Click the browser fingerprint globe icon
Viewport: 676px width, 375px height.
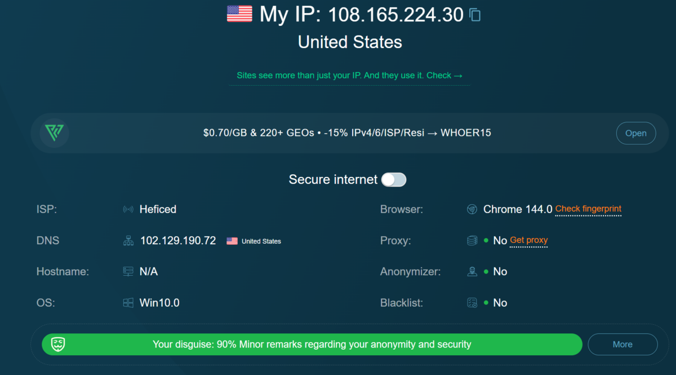(x=472, y=209)
